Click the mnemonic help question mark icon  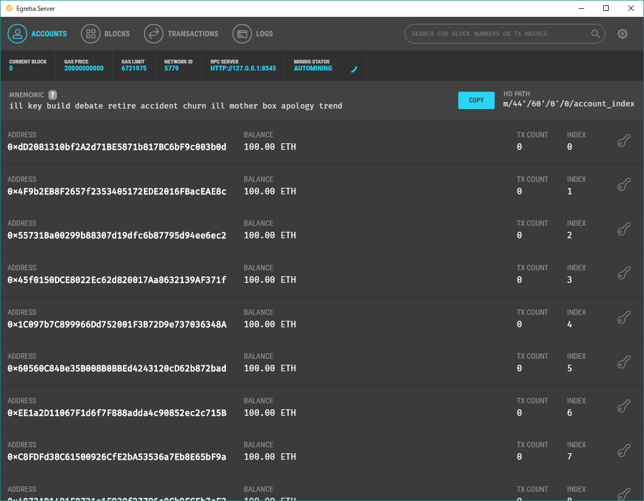point(52,94)
